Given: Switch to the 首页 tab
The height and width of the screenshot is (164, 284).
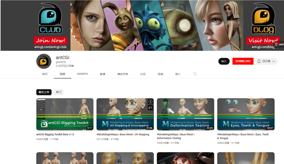Looking at the screenshot, I should click(45, 74).
